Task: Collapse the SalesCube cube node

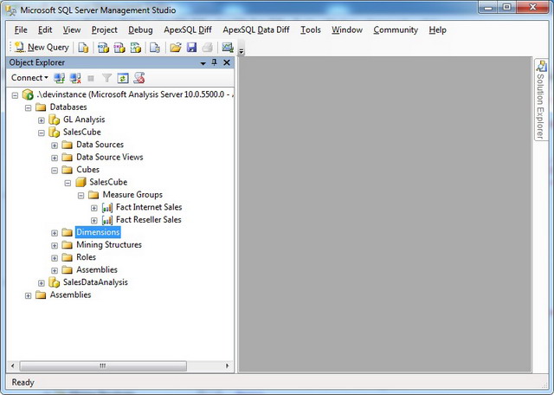Action: [68, 183]
